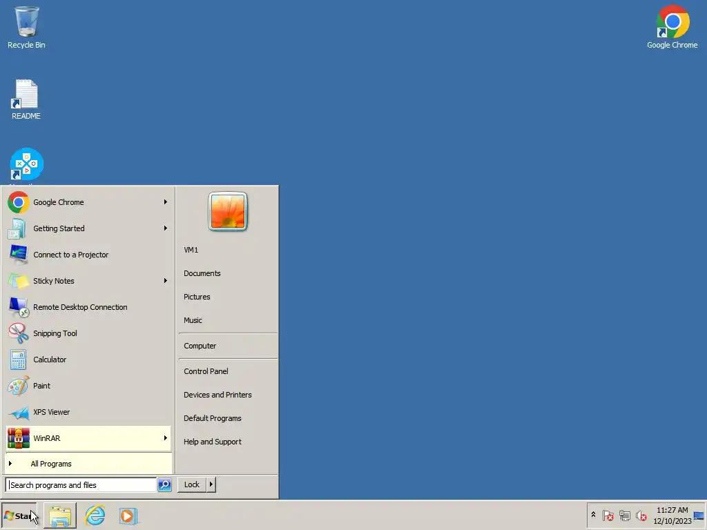
Task: Click the search magnifier button
Action: [x=164, y=484]
